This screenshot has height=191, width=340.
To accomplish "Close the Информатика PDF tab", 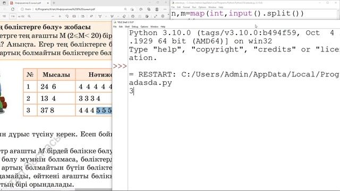I will pos(48,3).
